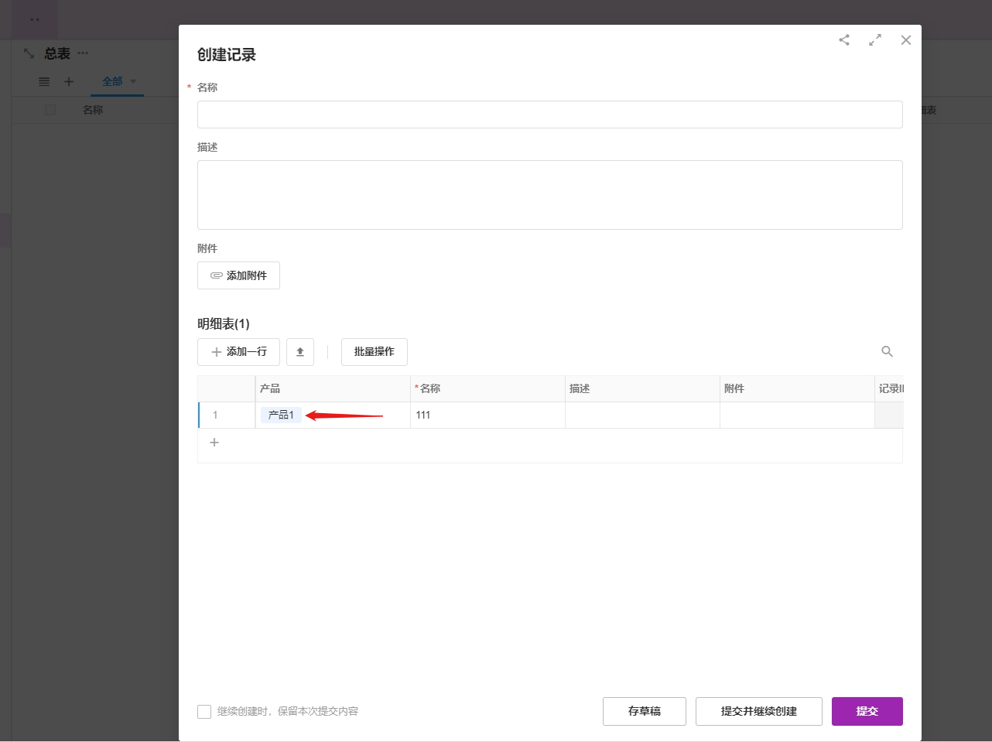Switch to the 全部 view tab
Image resolution: width=992 pixels, height=742 pixels.
[112, 81]
